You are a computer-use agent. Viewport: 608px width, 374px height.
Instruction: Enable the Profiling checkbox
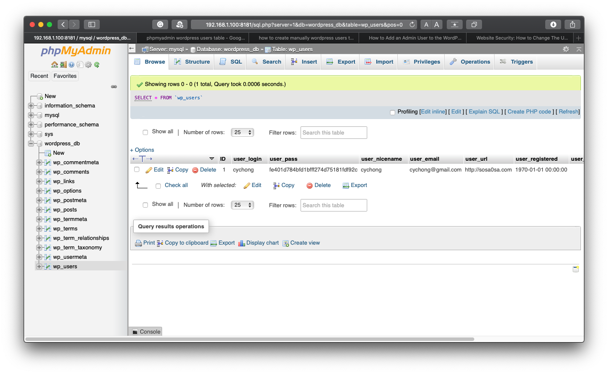coord(393,113)
